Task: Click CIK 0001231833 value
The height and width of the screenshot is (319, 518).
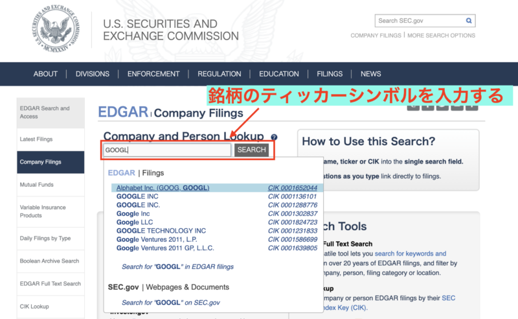Action: click(x=293, y=231)
